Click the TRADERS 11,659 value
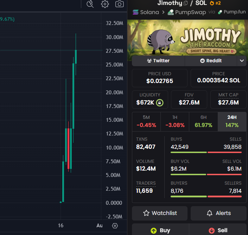 145,191
